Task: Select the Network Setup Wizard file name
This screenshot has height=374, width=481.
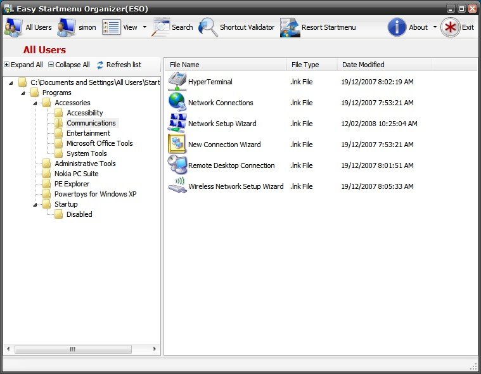Action: coord(222,124)
